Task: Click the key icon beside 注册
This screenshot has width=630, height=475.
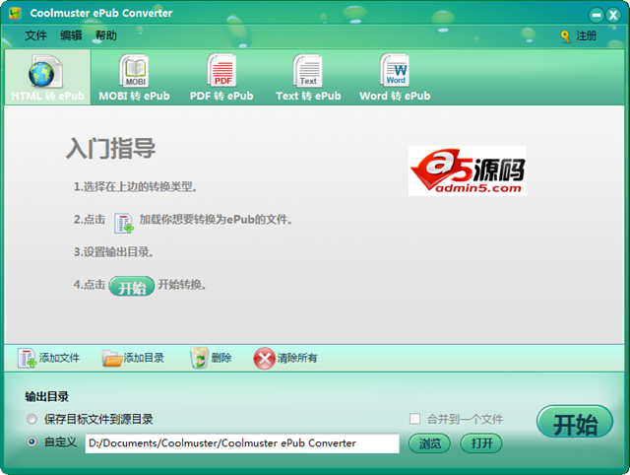Action: tap(565, 36)
